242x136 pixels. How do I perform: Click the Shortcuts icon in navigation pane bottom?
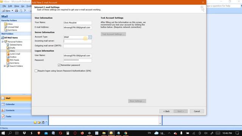[43, 122]
